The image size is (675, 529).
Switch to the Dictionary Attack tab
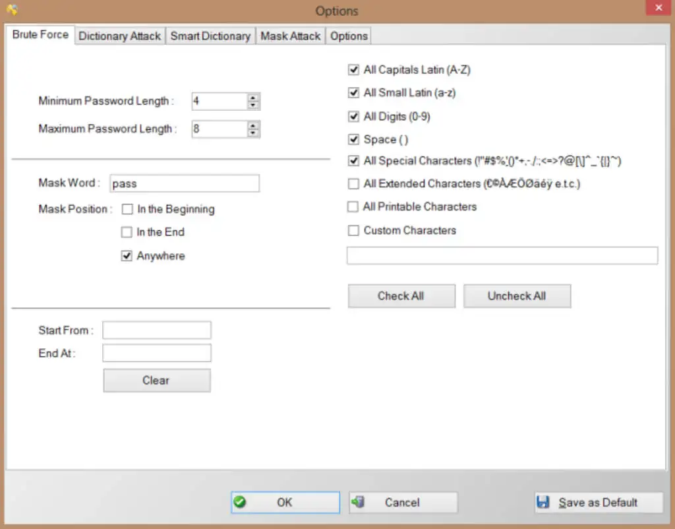tap(120, 36)
